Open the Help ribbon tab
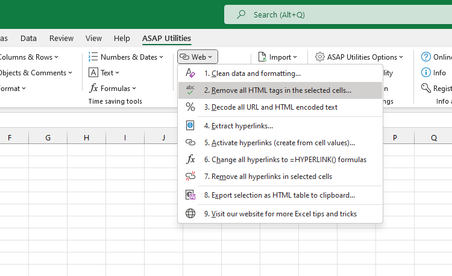The height and width of the screenshot is (276, 452). (x=122, y=38)
